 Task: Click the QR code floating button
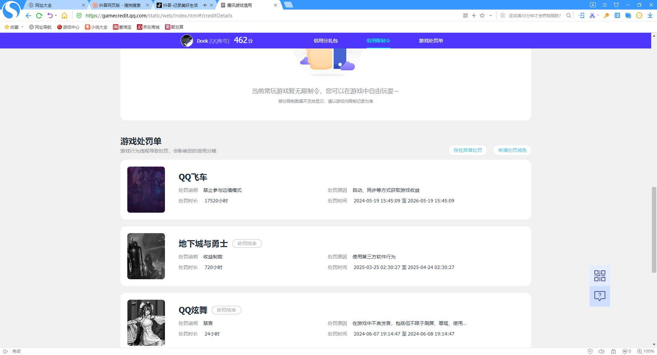point(600,276)
